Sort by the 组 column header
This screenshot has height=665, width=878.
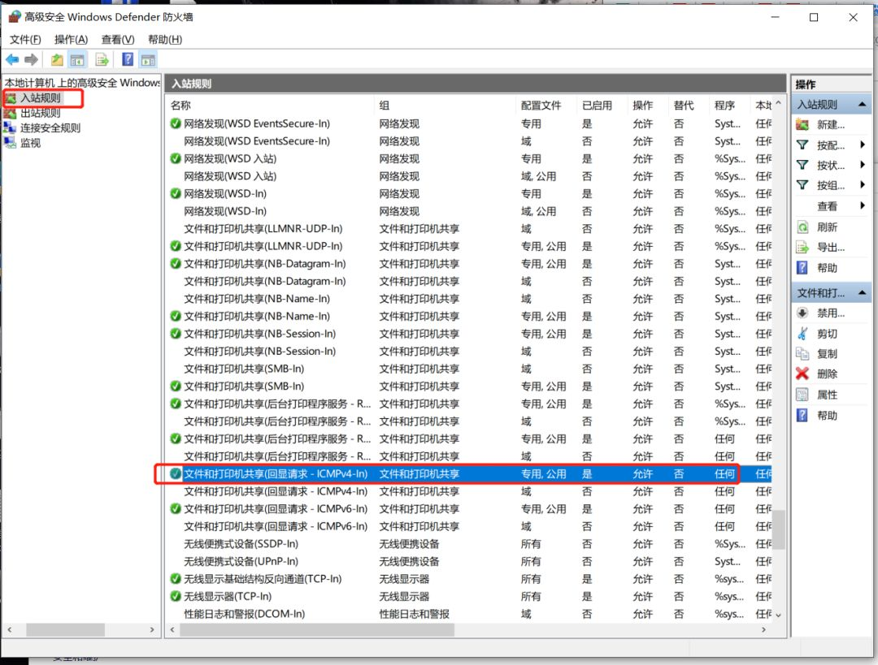coord(445,105)
